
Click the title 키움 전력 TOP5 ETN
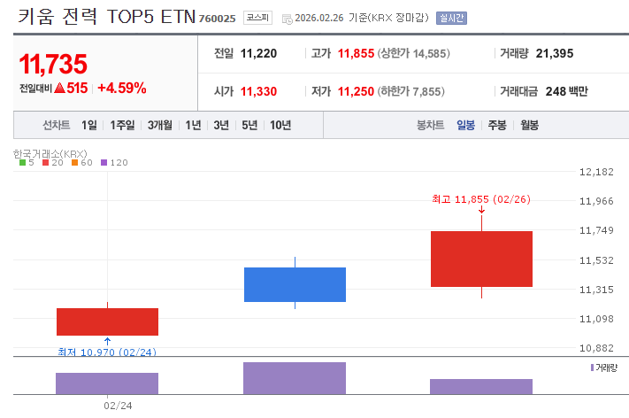tap(107, 17)
